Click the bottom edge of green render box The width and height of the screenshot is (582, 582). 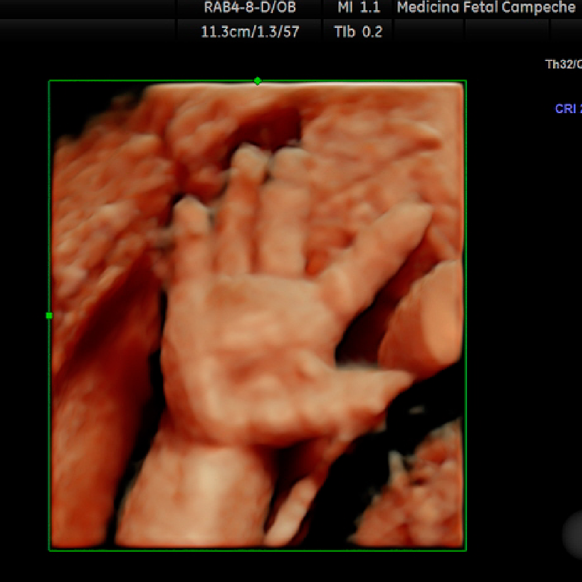257,550
